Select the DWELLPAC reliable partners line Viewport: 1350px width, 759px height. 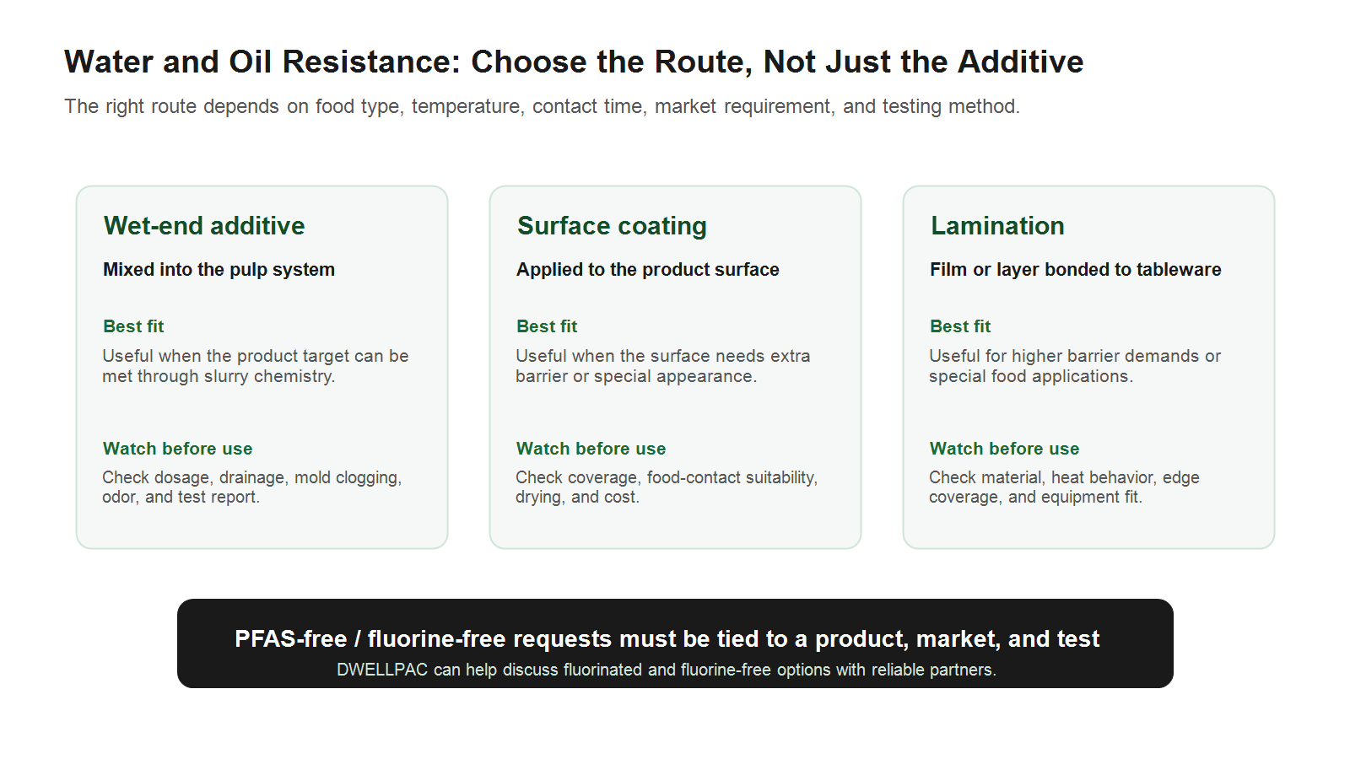click(x=667, y=670)
